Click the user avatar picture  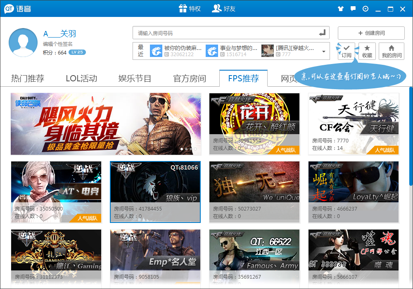click(23, 43)
